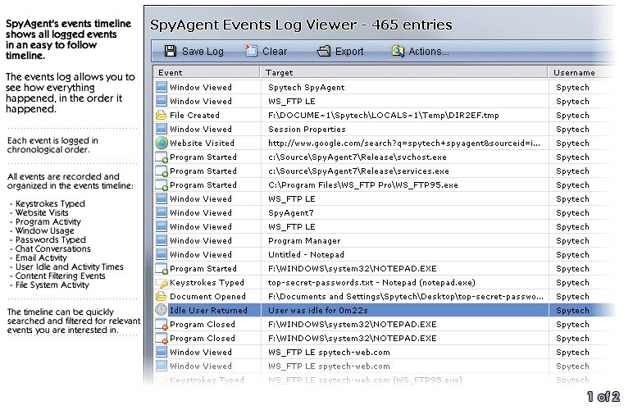The width and height of the screenshot is (624, 410).
Task: Click the Actions magnifier icon
Action: click(398, 51)
